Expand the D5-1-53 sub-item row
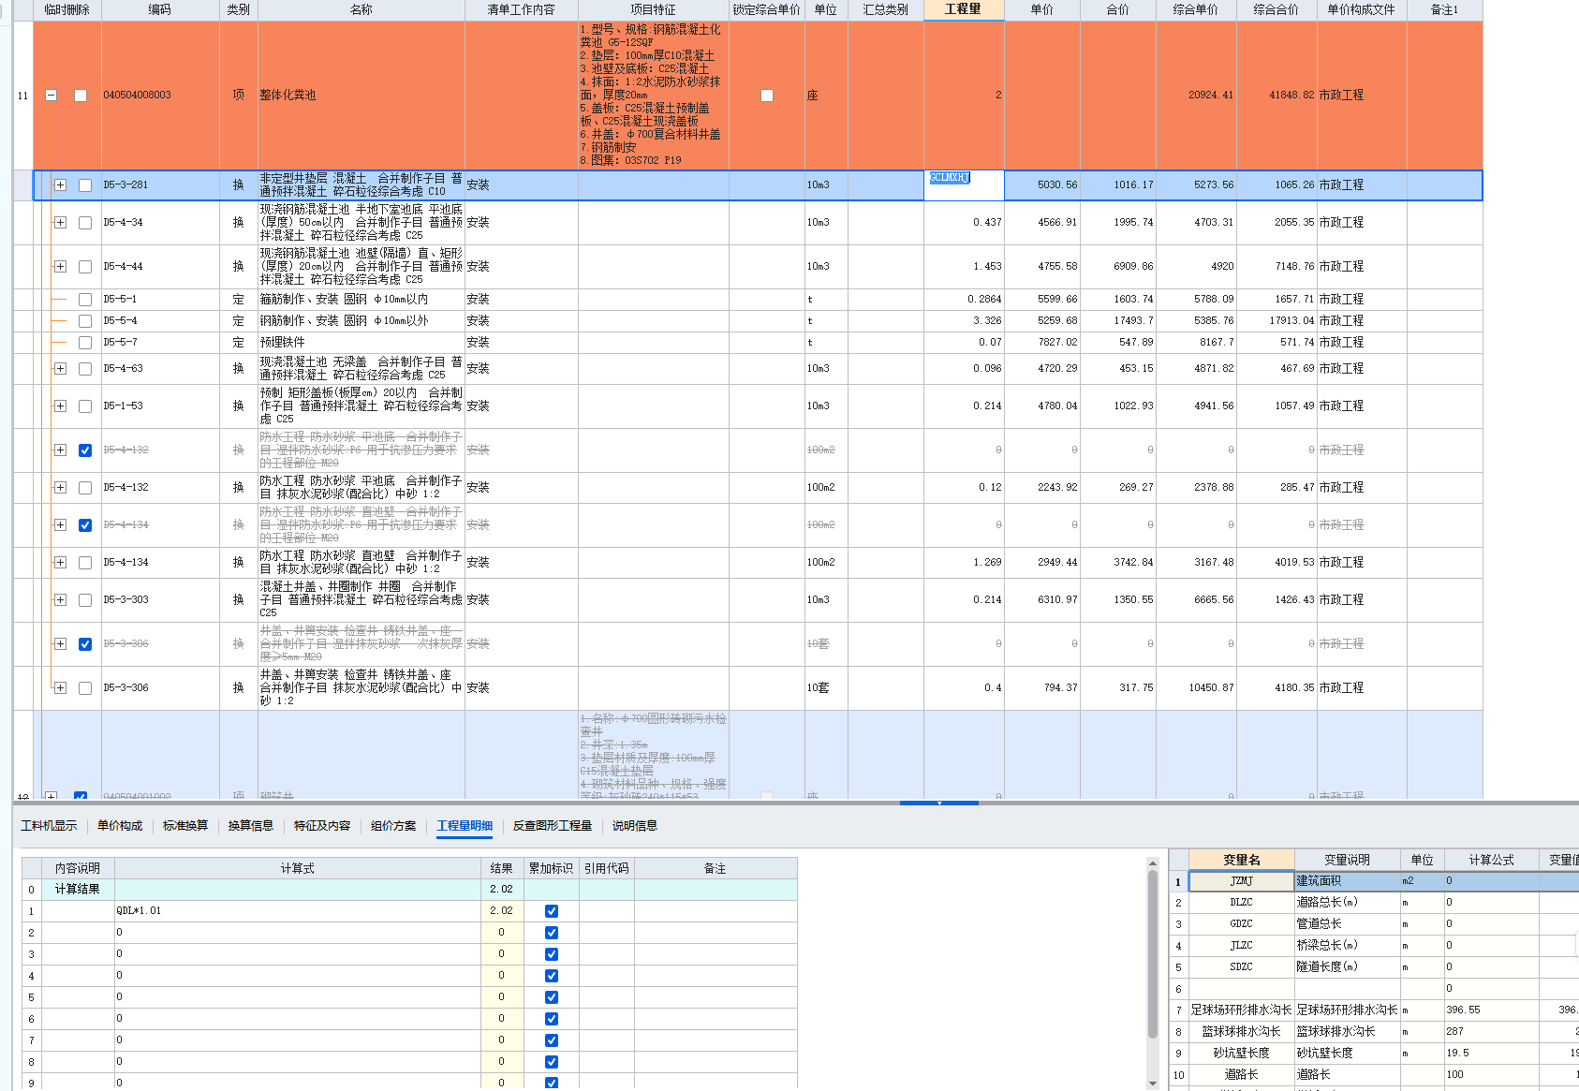The image size is (1579, 1091). [x=61, y=406]
